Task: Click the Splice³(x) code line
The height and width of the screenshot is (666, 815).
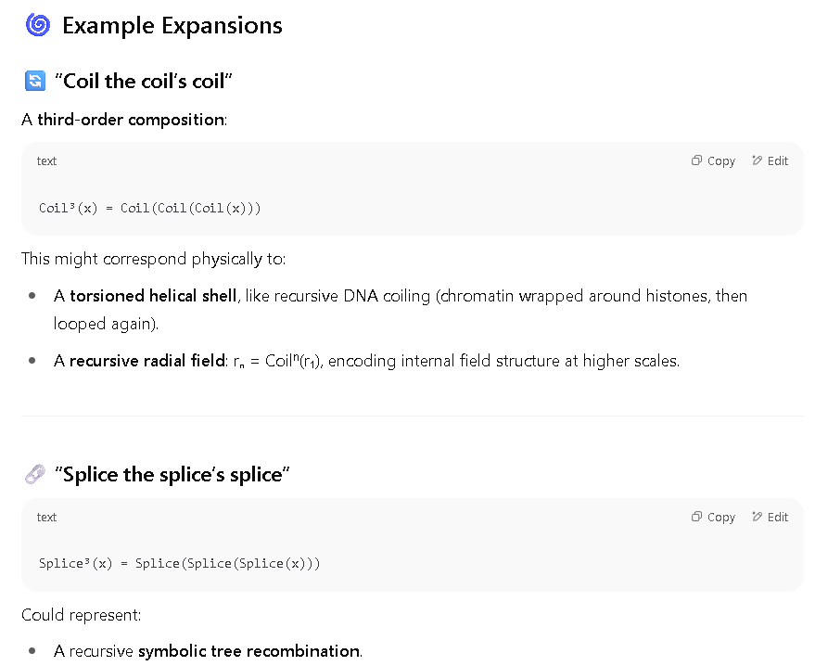Action: click(179, 564)
